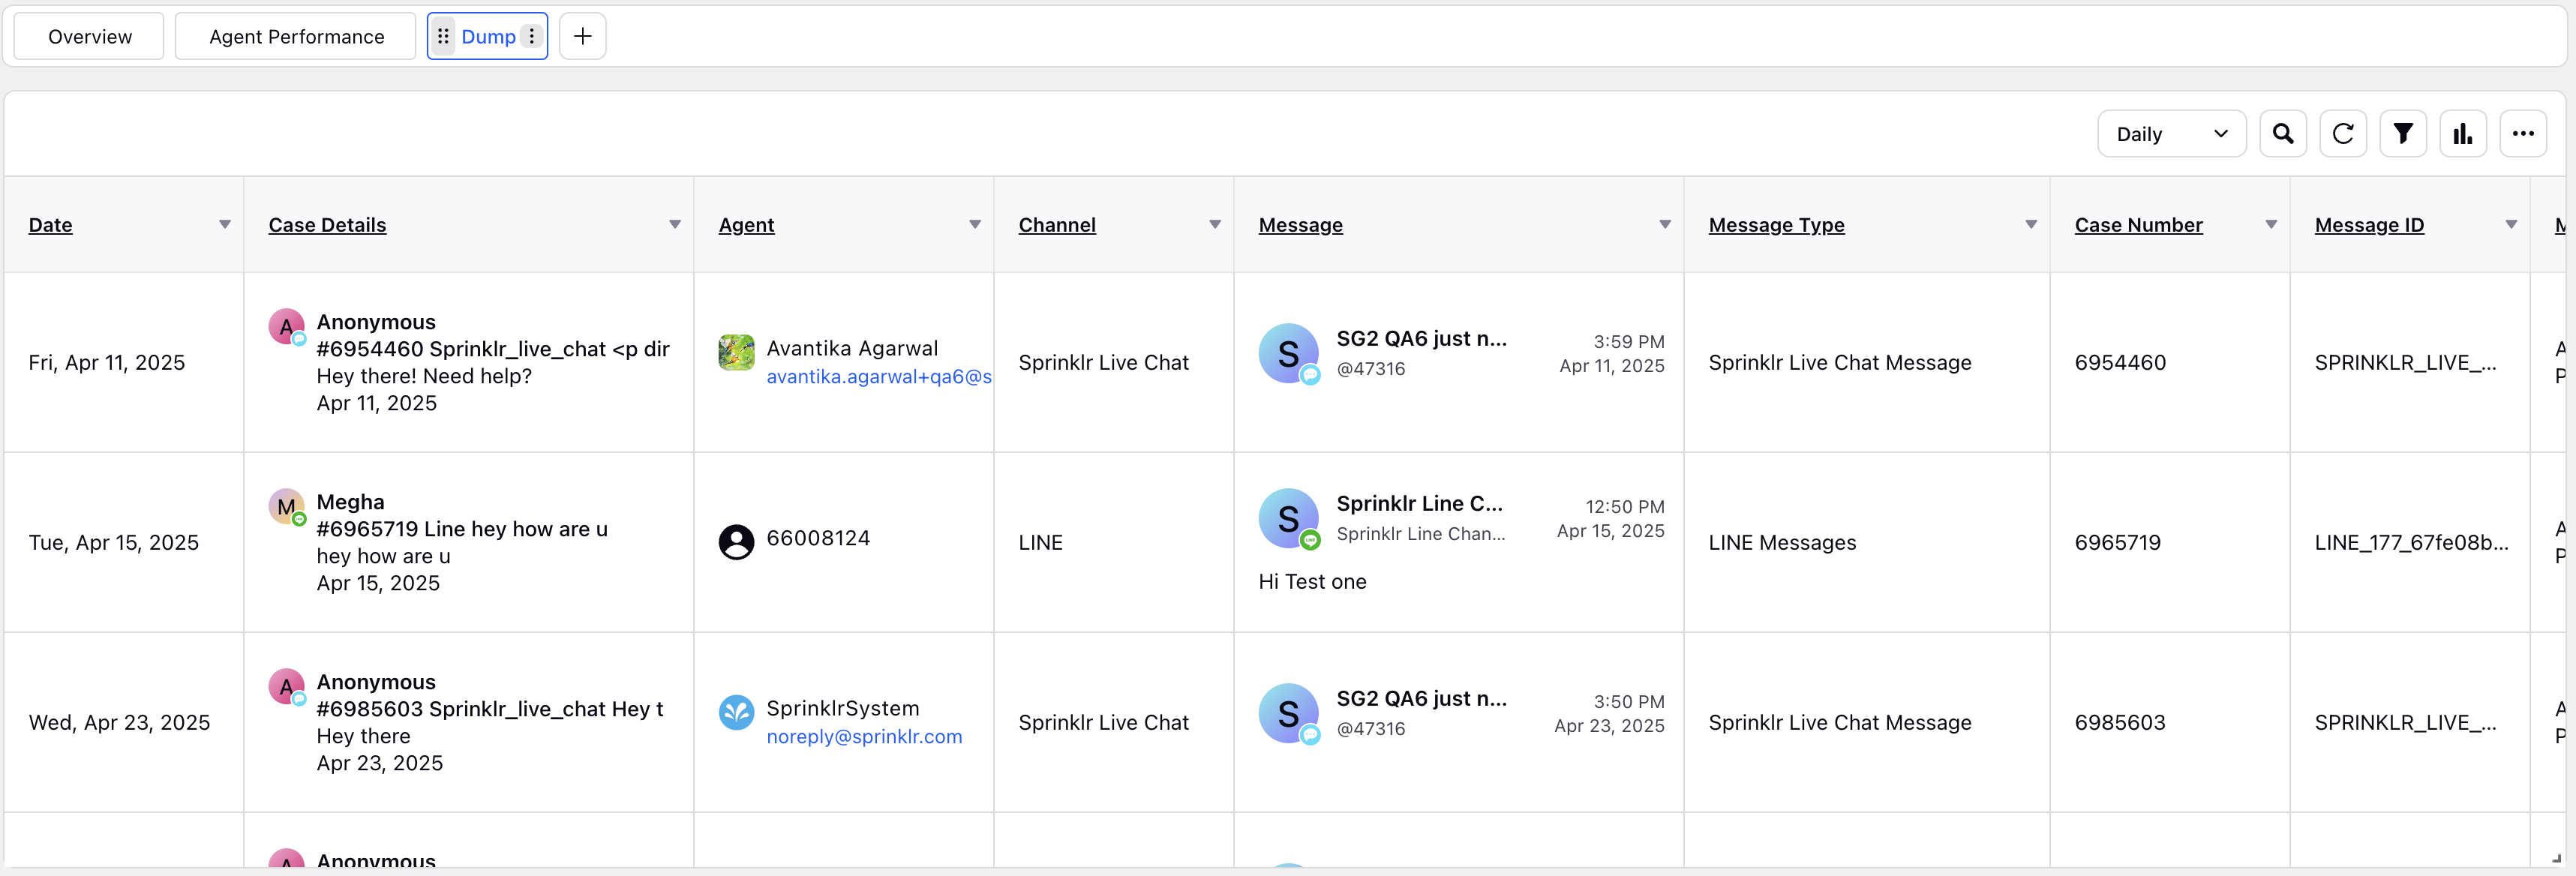
Task: Open the Agent column dropdown arrow
Action: coord(975,225)
